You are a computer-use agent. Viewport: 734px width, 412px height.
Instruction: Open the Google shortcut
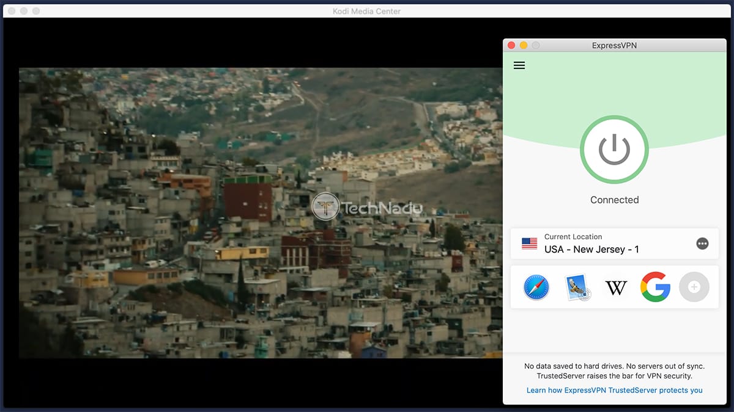point(655,287)
